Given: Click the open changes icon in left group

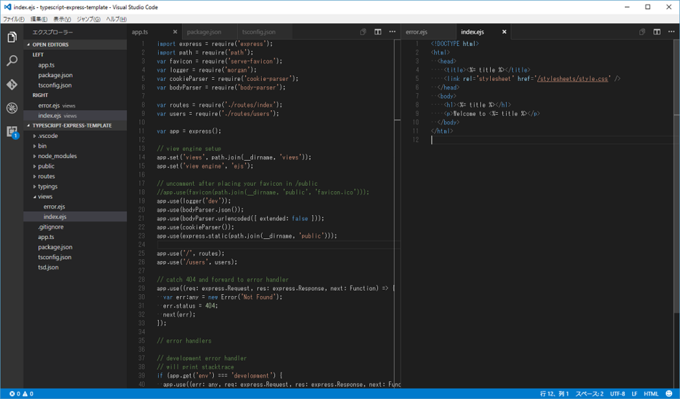Looking at the screenshot, I should click(x=363, y=32).
